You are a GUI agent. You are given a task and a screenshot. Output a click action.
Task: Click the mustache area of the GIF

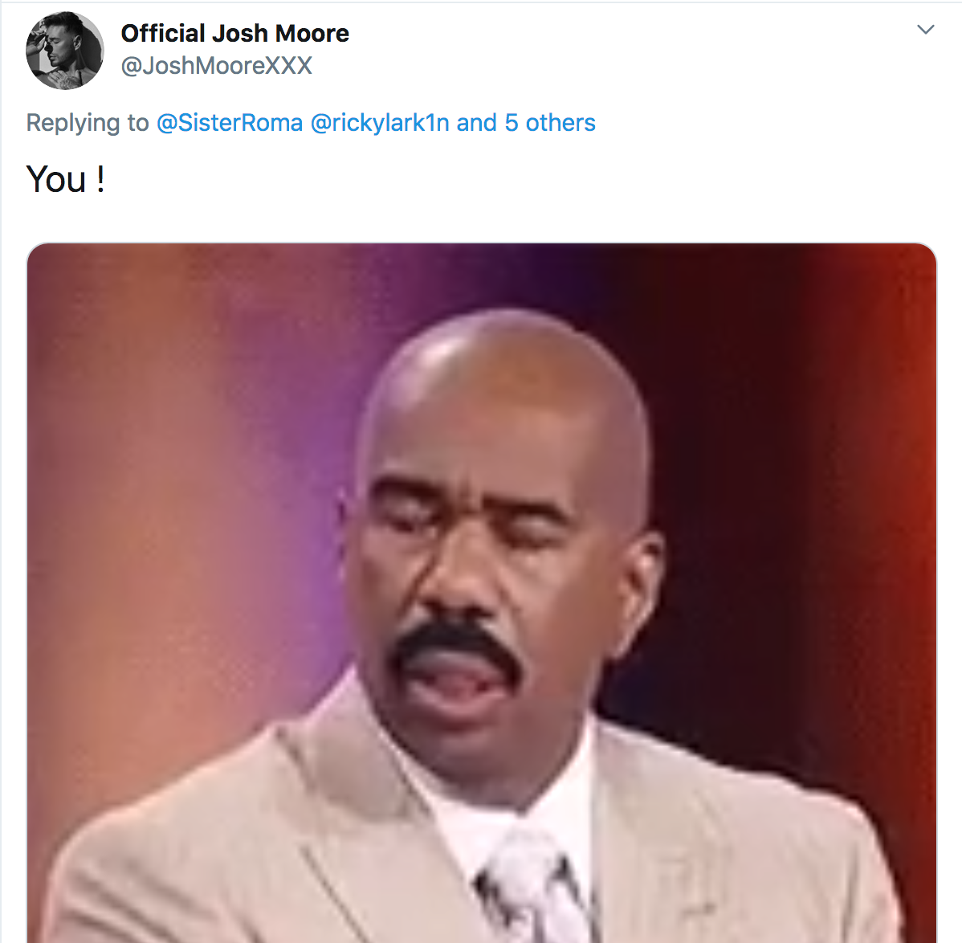point(455,644)
